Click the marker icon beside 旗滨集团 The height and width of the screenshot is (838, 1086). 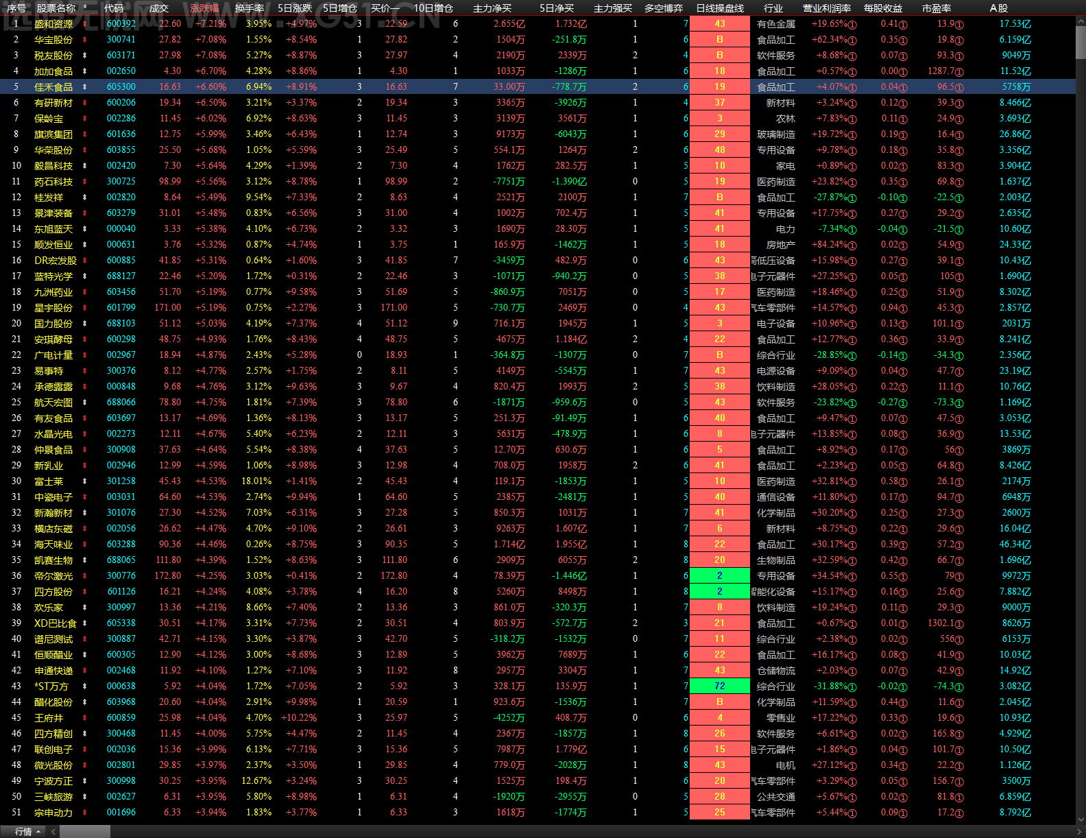pyautogui.click(x=85, y=134)
